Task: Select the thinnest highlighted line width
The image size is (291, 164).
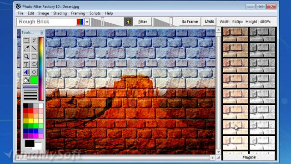Action: [x=30, y=87]
